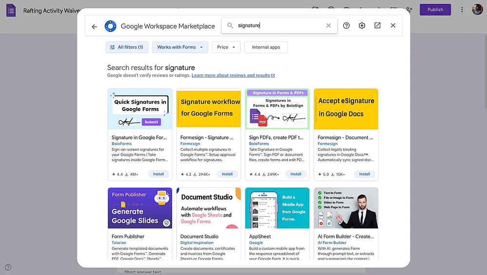
Task: Open the BoloForms developer link under Signature in Google Forms
Action: (x=121, y=144)
